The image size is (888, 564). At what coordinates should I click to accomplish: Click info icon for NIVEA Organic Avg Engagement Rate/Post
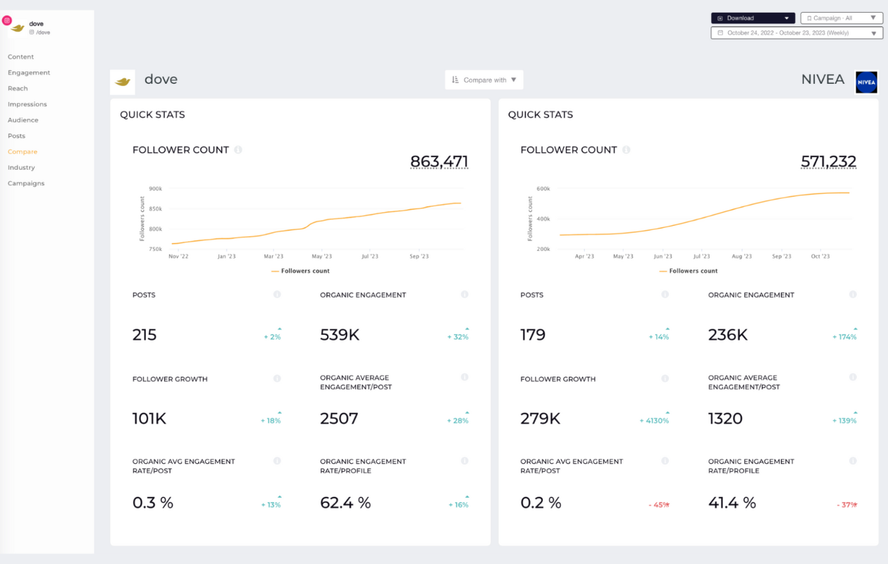pyautogui.click(x=665, y=460)
